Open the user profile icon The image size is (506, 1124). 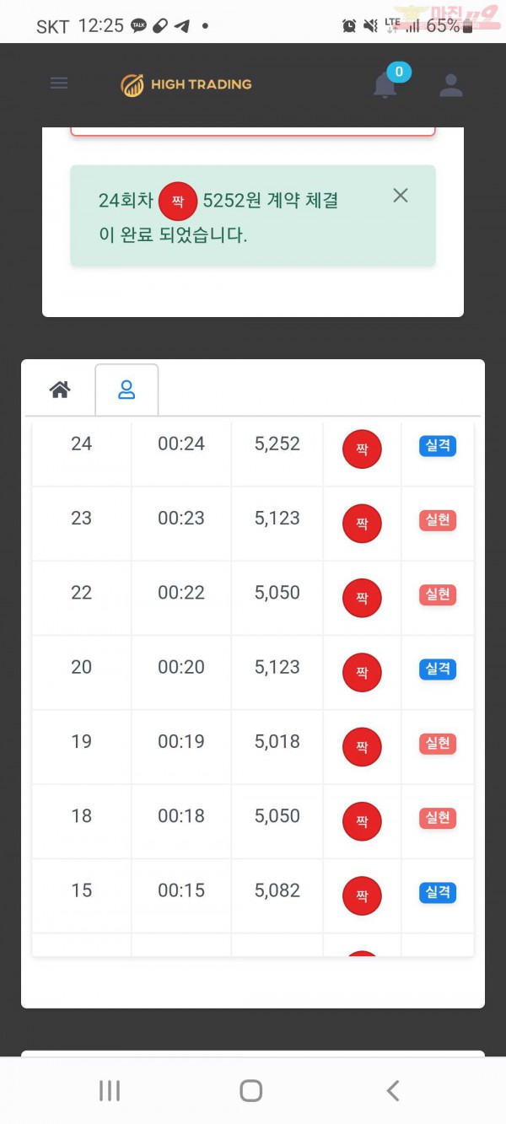tap(451, 85)
